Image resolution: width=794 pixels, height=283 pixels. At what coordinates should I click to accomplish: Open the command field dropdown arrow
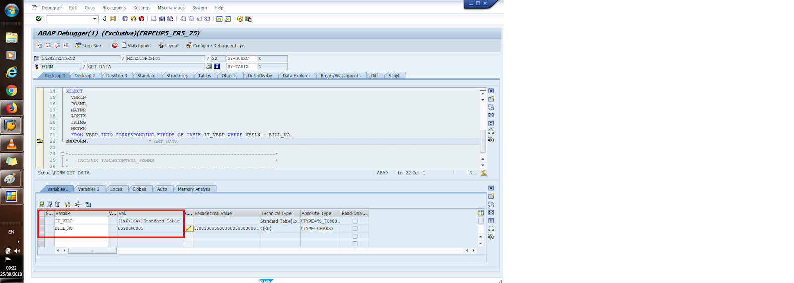pos(95,19)
